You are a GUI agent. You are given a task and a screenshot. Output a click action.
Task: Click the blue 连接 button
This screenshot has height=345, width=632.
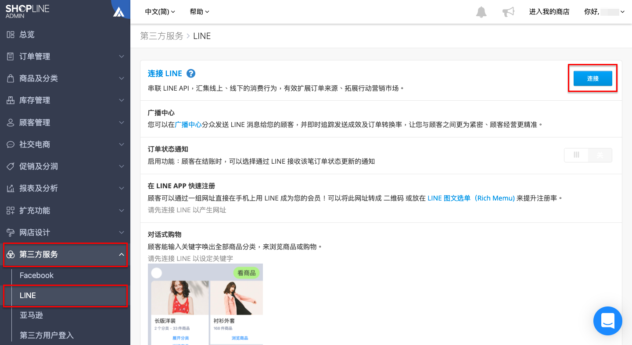coord(593,78)
